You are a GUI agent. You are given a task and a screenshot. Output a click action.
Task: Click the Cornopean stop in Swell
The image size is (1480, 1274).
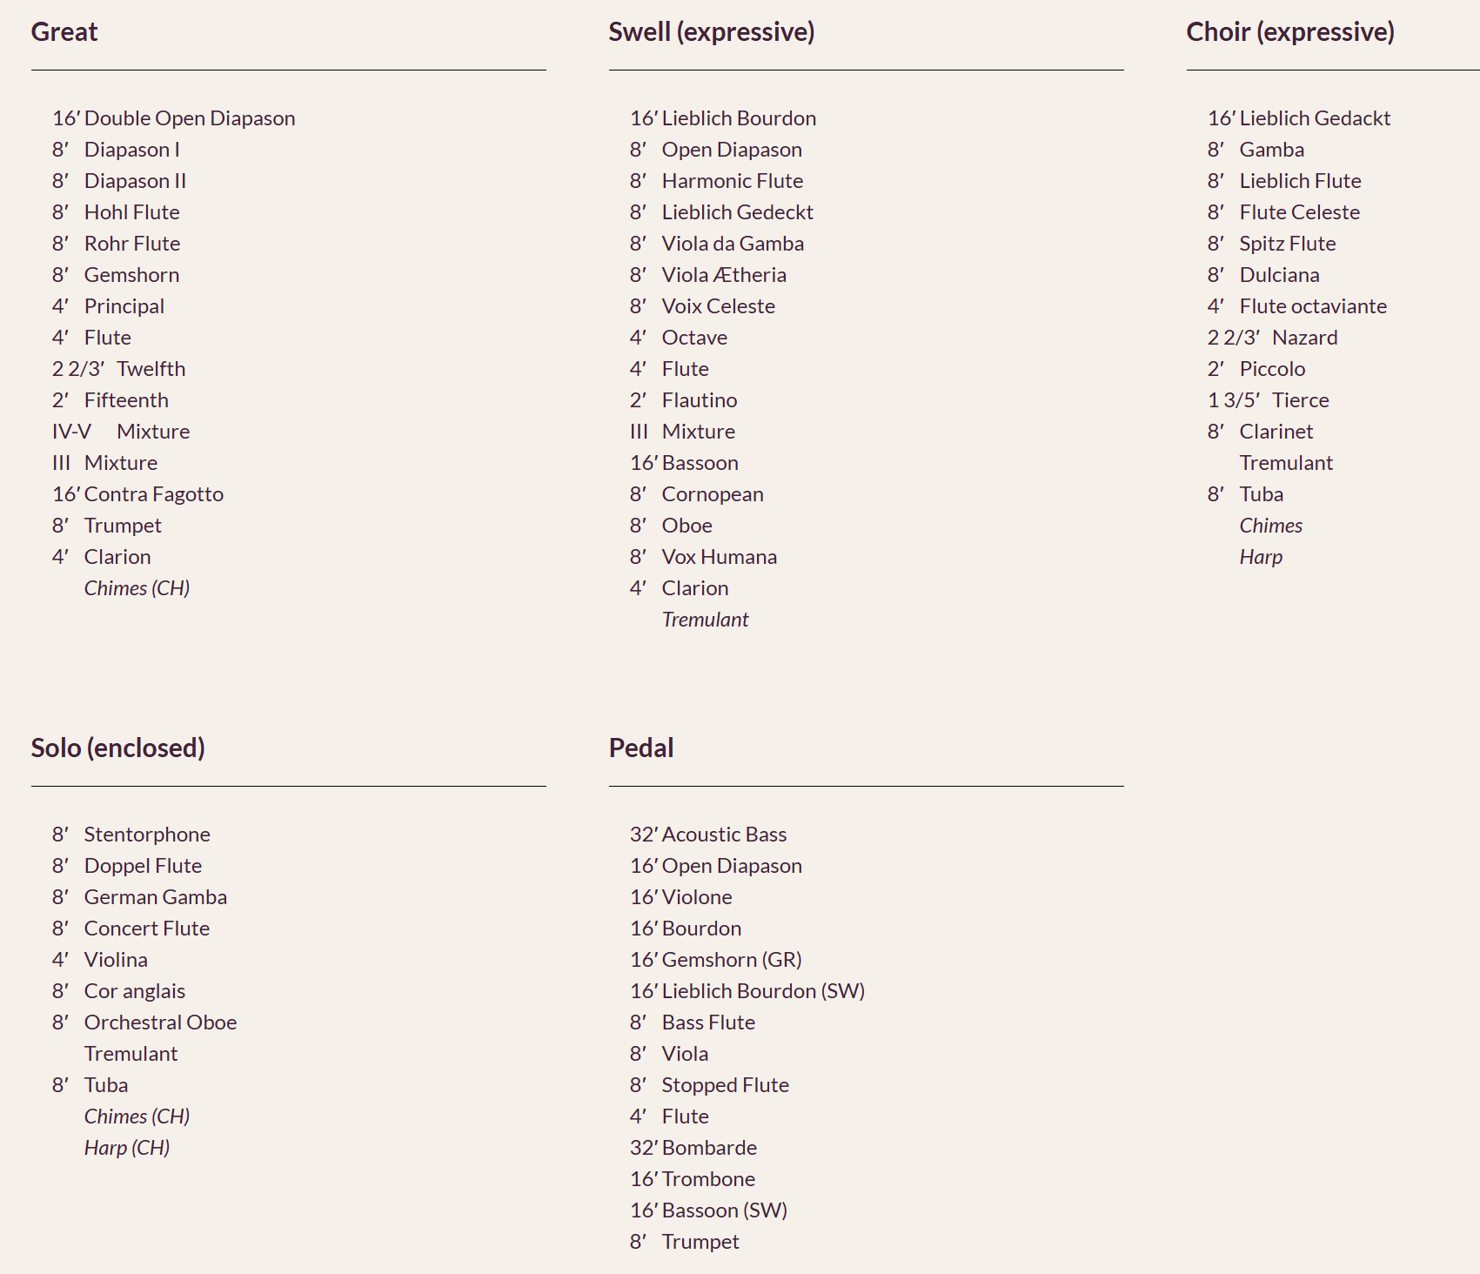[712, 494]
